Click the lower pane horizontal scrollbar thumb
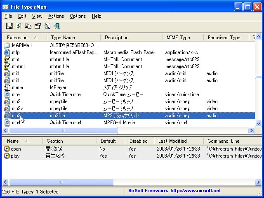Screen dimensions: 264x198 [x=61, y=182]
